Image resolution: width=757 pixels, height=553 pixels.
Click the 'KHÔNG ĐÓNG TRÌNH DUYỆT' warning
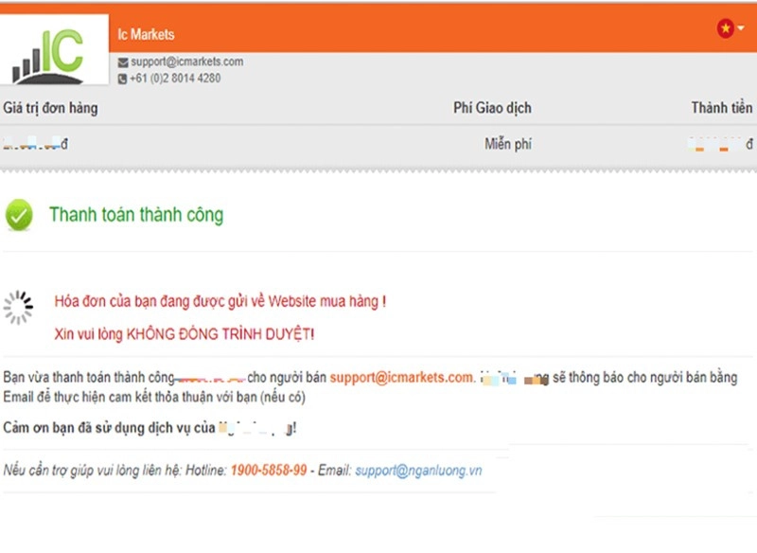(220, 333)
